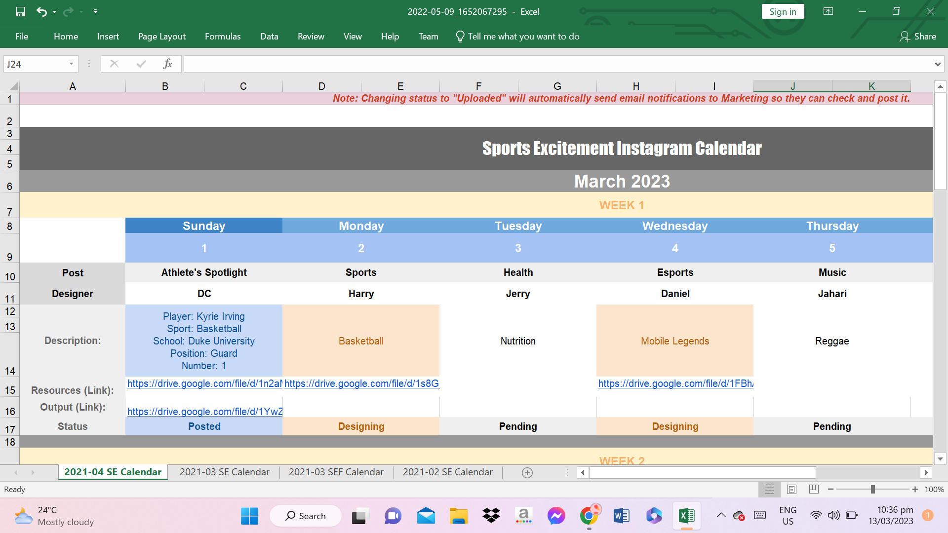Open Sunday output Google Drive link 1YwZ
Viewport: 948px width, 533px height.
[x=205, y=412]
